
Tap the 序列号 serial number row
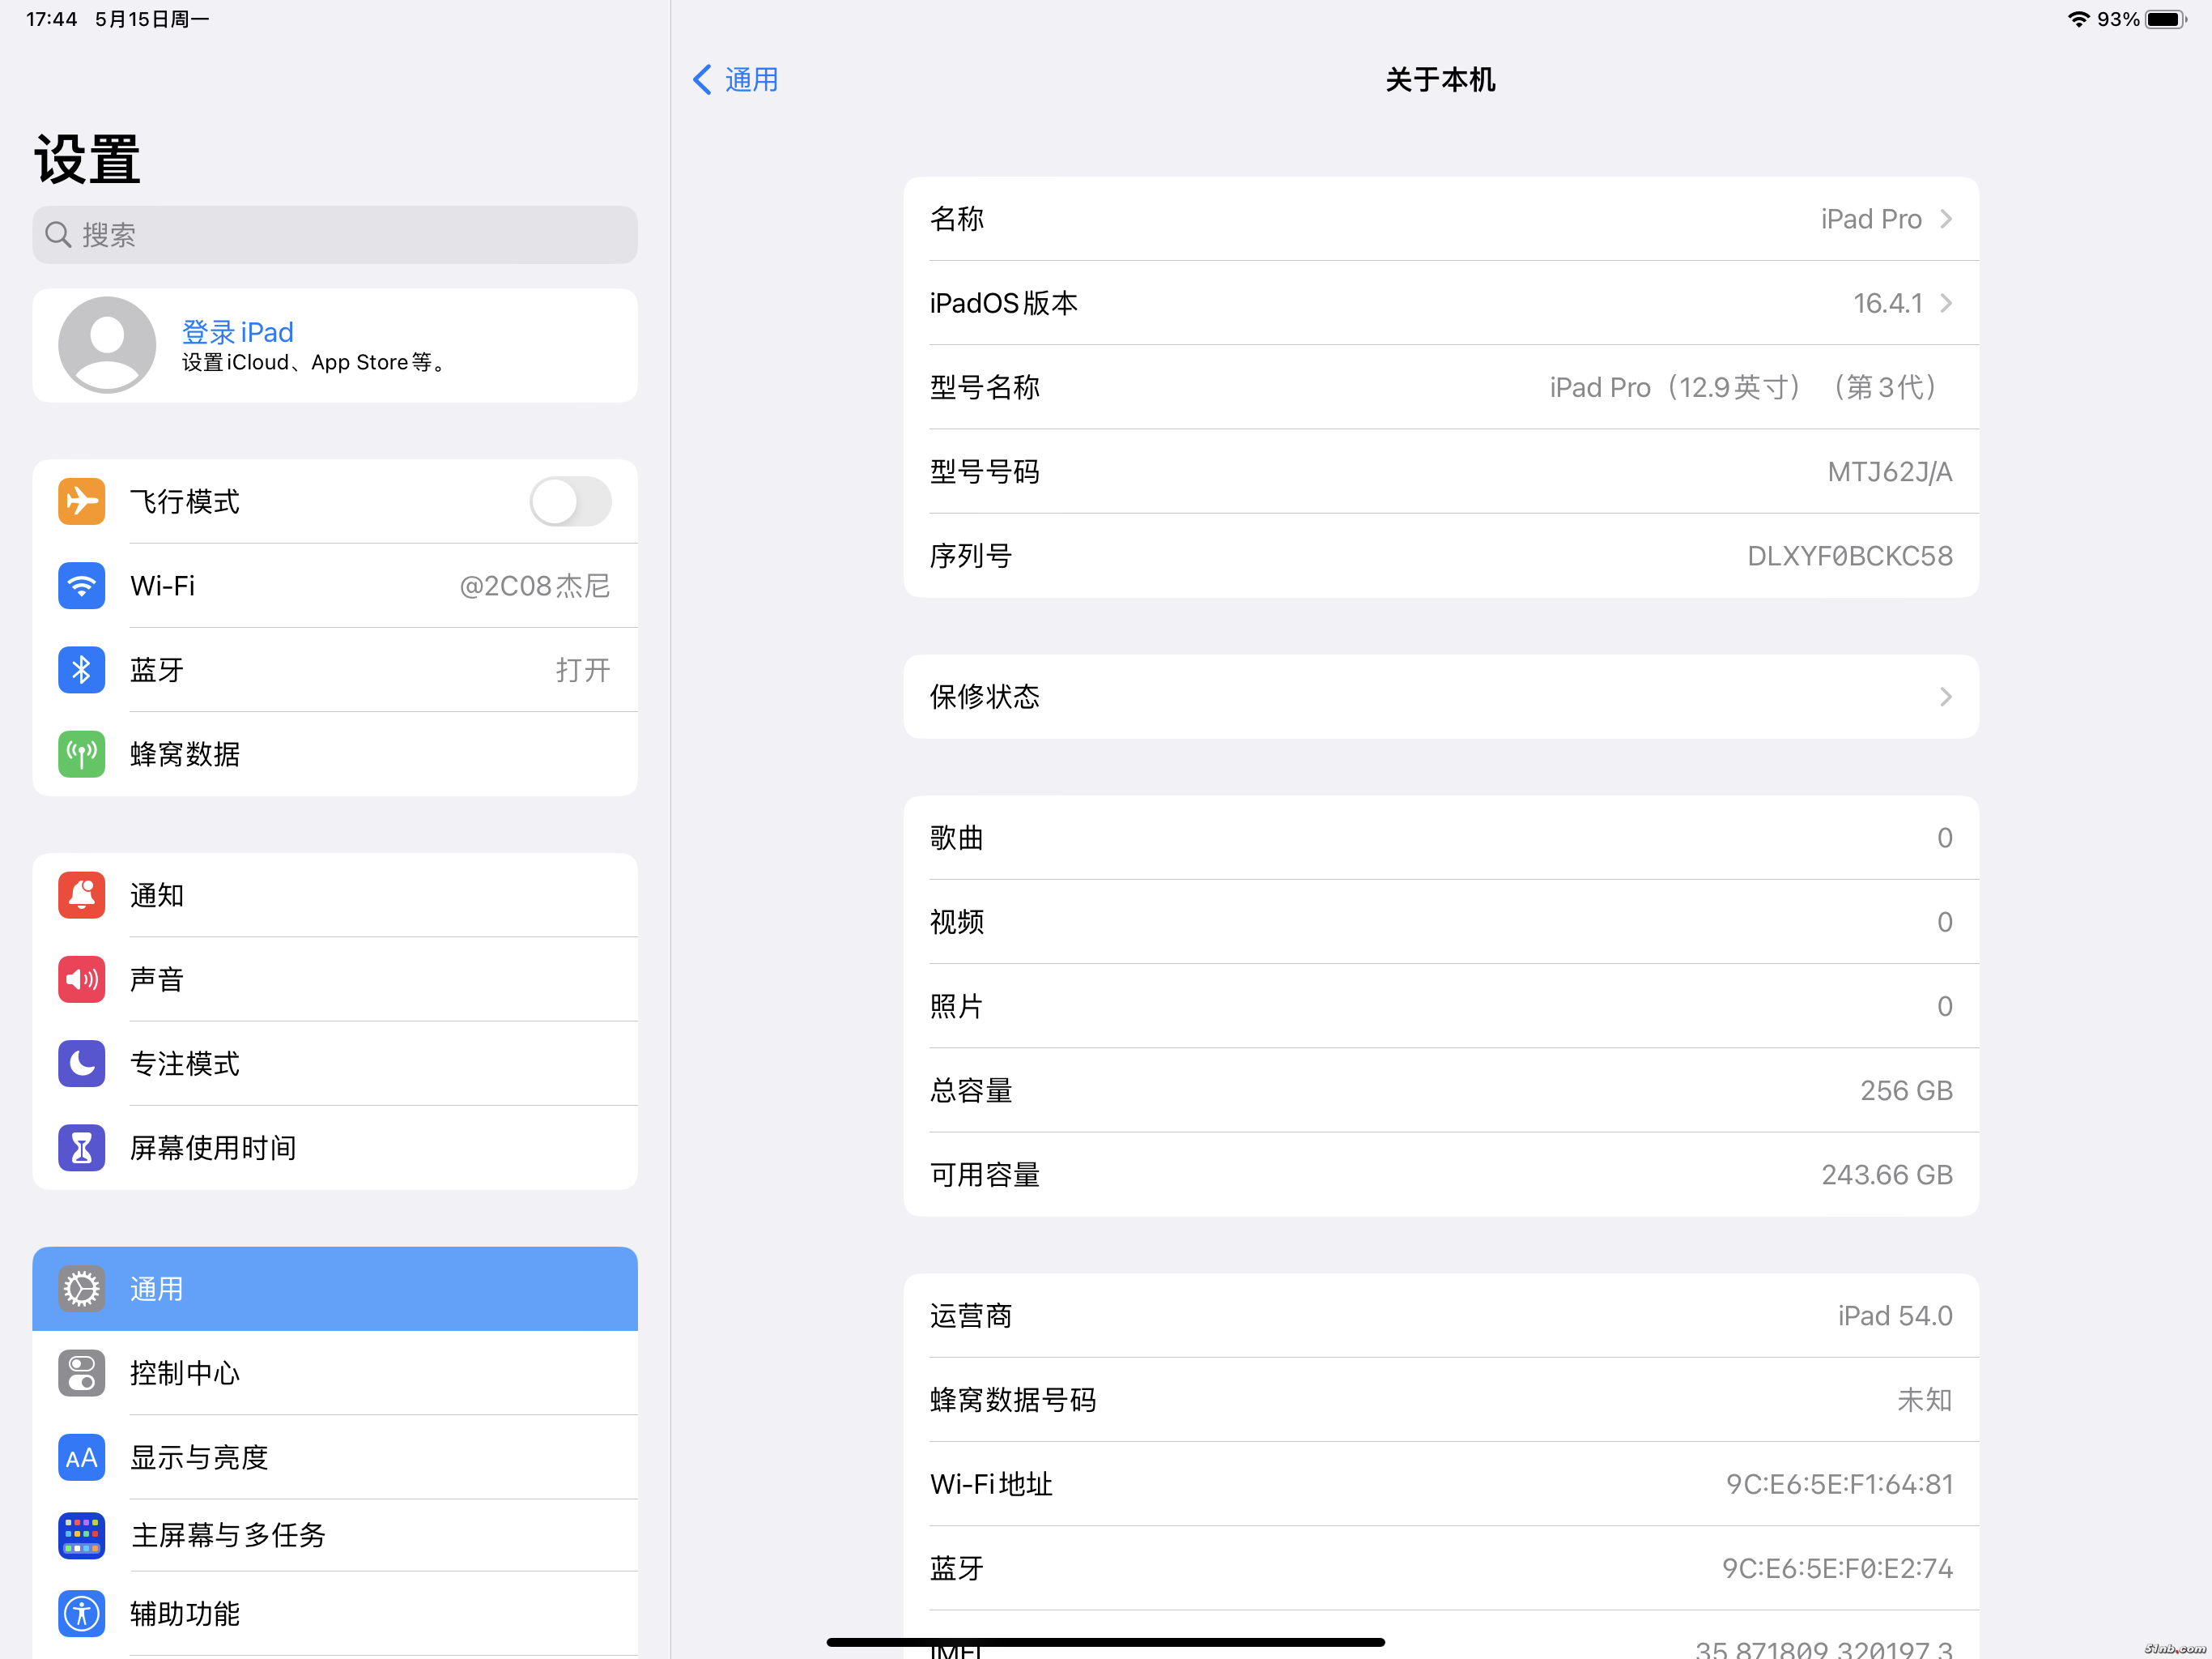tap(1440, 556)
